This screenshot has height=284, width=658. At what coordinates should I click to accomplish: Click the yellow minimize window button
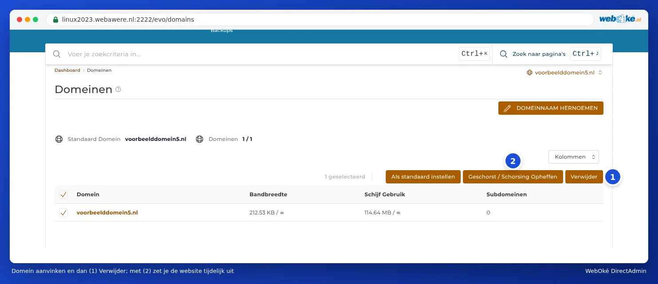click(27, 19)
